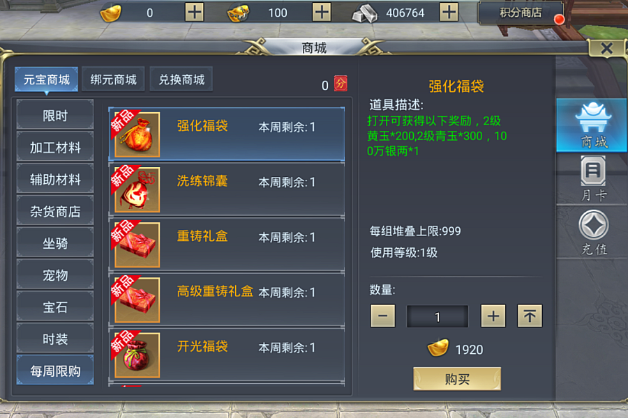Switch to the 绑元商城 tab
628x418 pixels.
(113, 79)
